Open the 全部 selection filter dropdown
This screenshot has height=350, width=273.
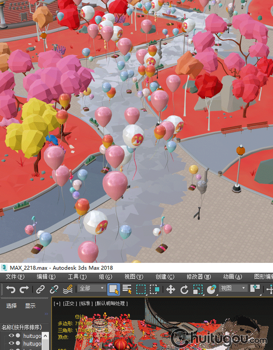pos(91,288)
